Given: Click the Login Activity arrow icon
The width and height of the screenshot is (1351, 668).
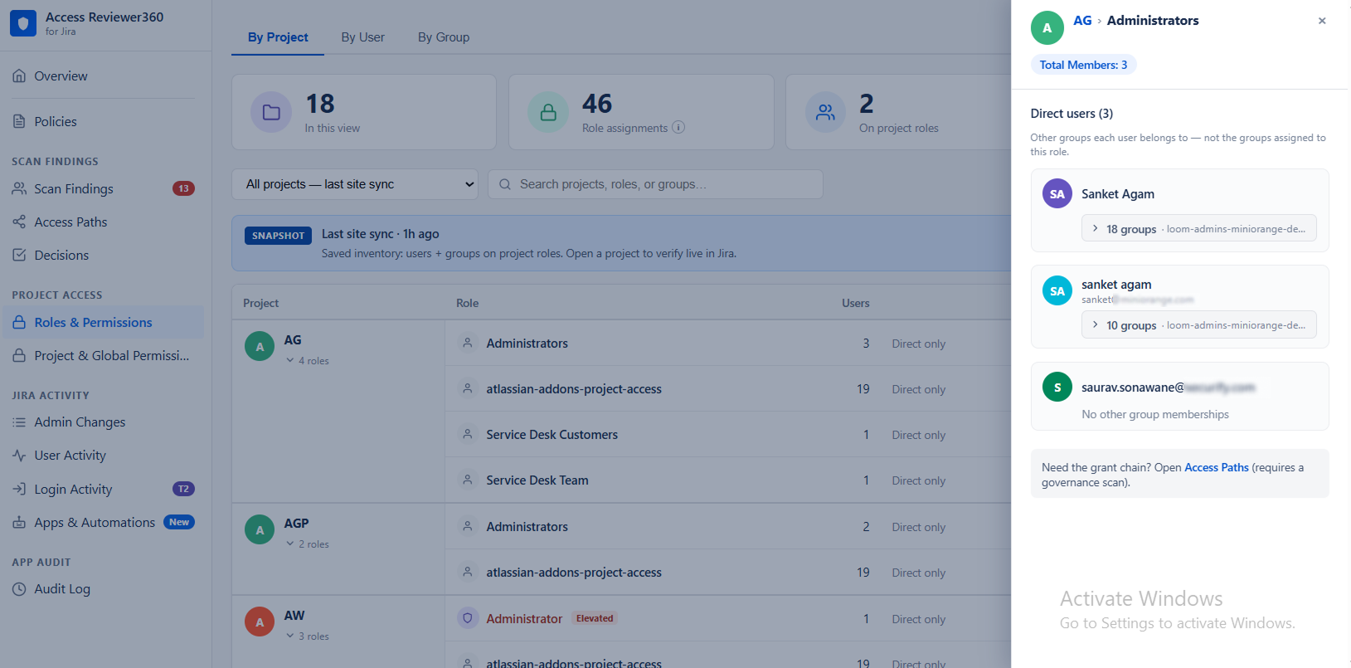Looking at the screenshot, I should [19, 489].
